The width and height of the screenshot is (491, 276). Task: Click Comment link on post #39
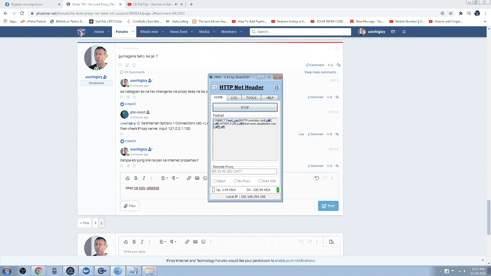pos(315,65)
